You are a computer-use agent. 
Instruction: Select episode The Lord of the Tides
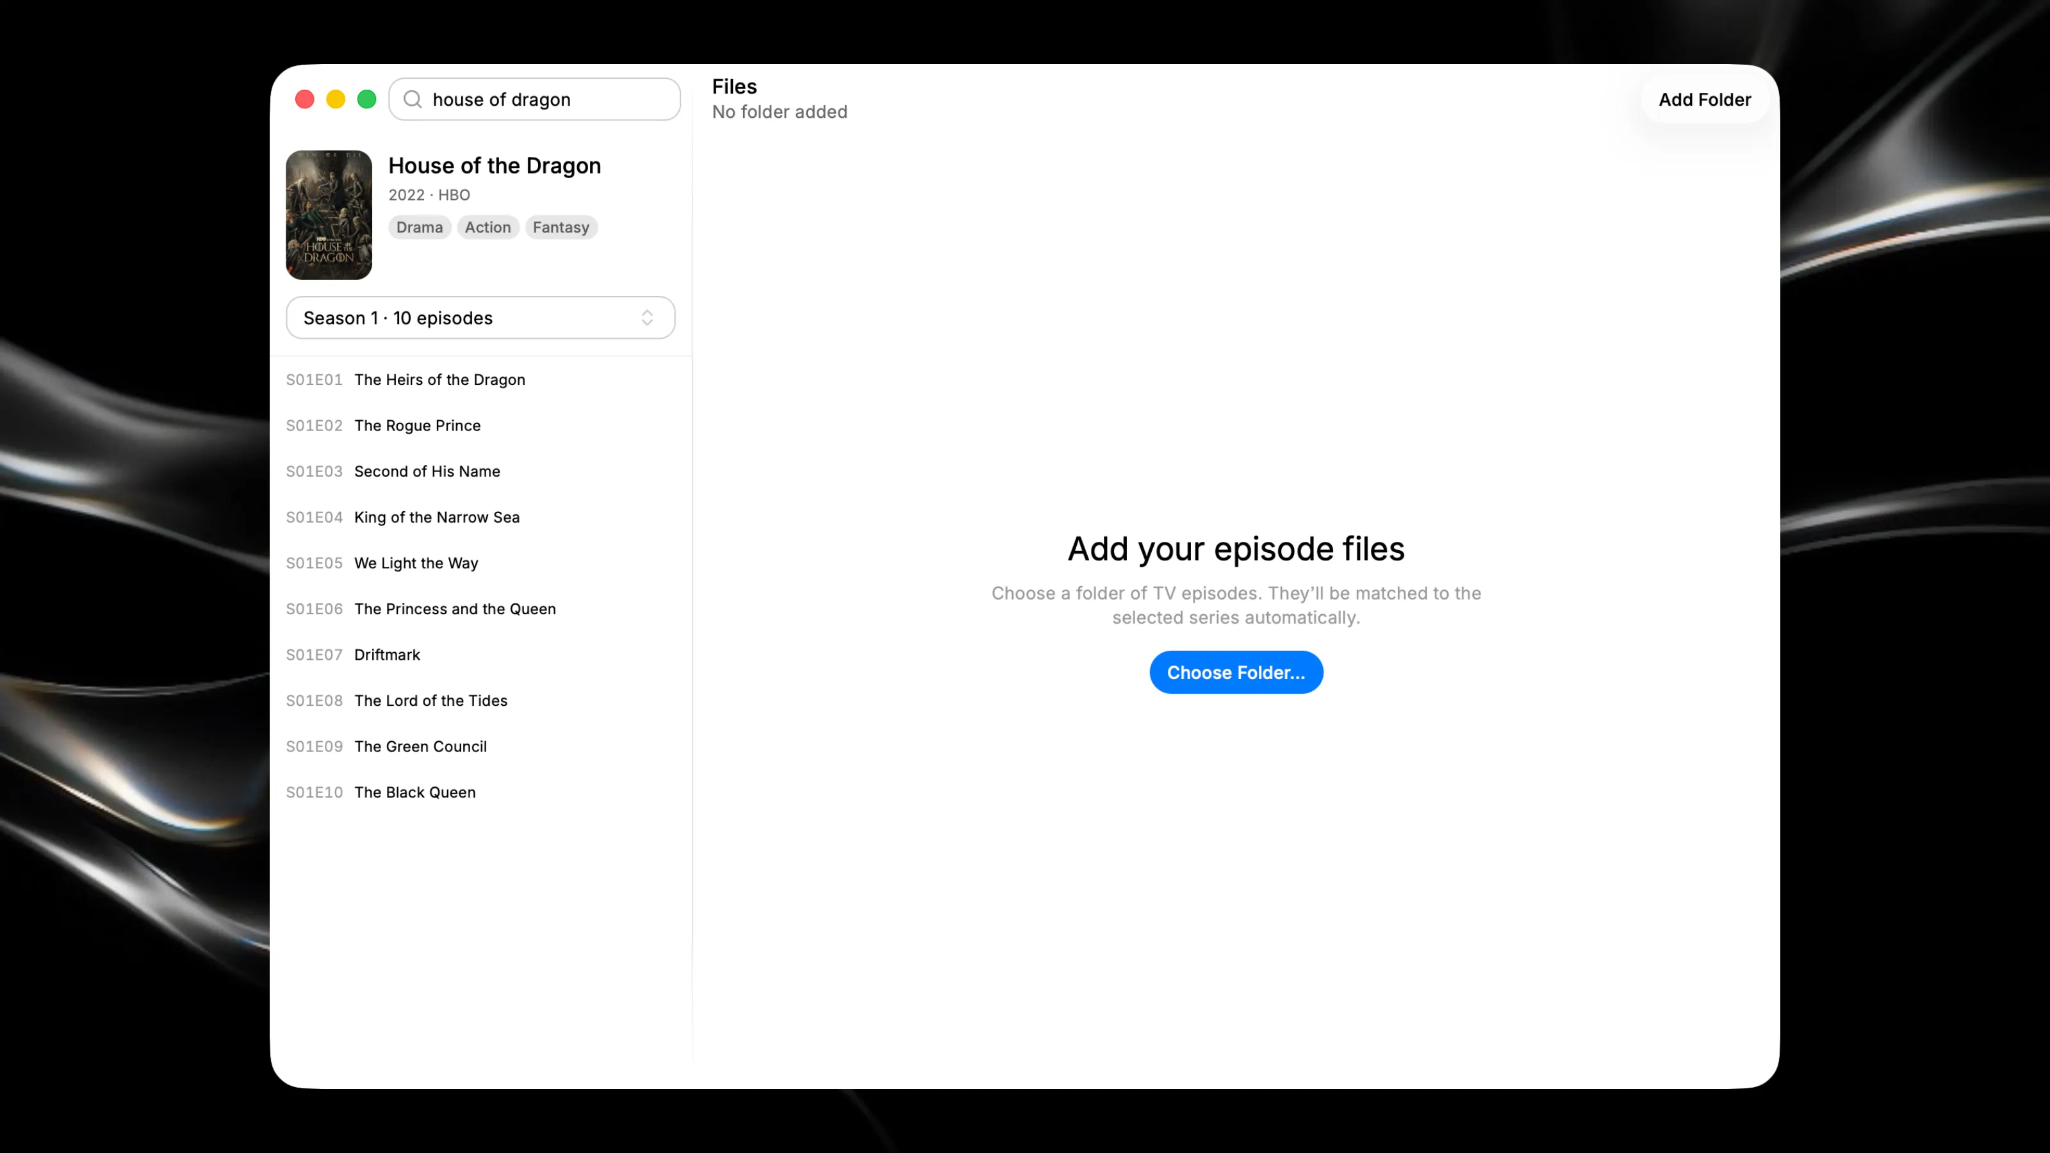[480, 701]
